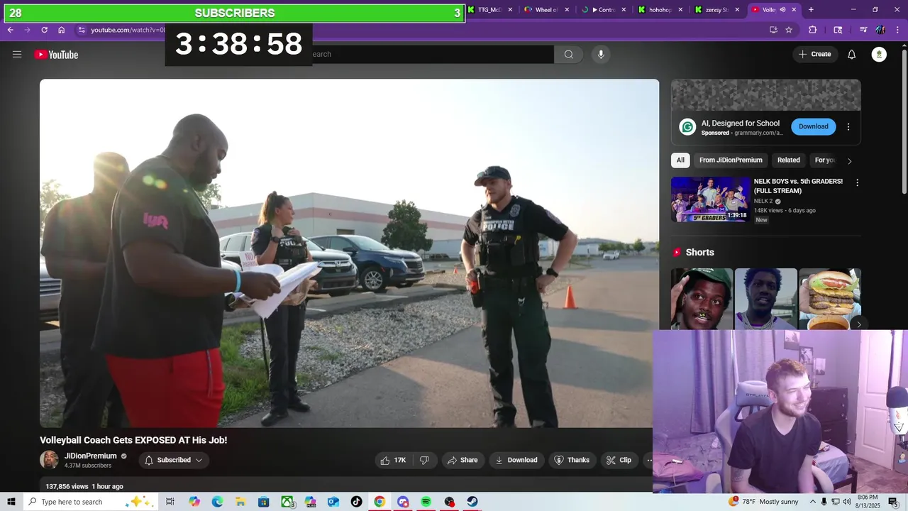
Task: Open options menu for Grammarly ad
Action: [x=848, y=127]
